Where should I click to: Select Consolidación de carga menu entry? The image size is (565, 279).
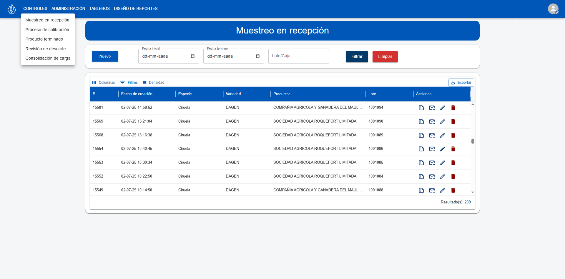coord(48,58)
